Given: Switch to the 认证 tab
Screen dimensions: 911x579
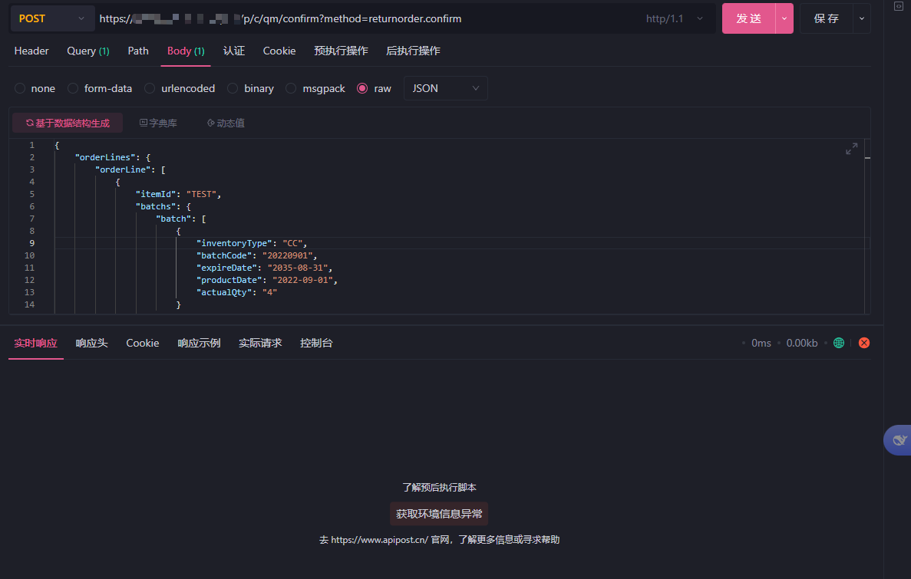Looking at the screenshot, I should (x=233, y=51).
